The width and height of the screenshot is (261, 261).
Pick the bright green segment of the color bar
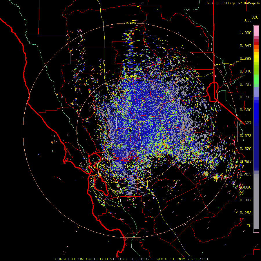pyautogui.click(x=256, y=79)
